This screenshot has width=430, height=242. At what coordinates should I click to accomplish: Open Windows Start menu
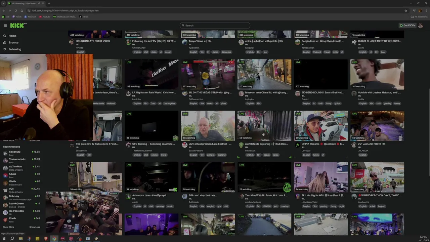coord(4,239)
